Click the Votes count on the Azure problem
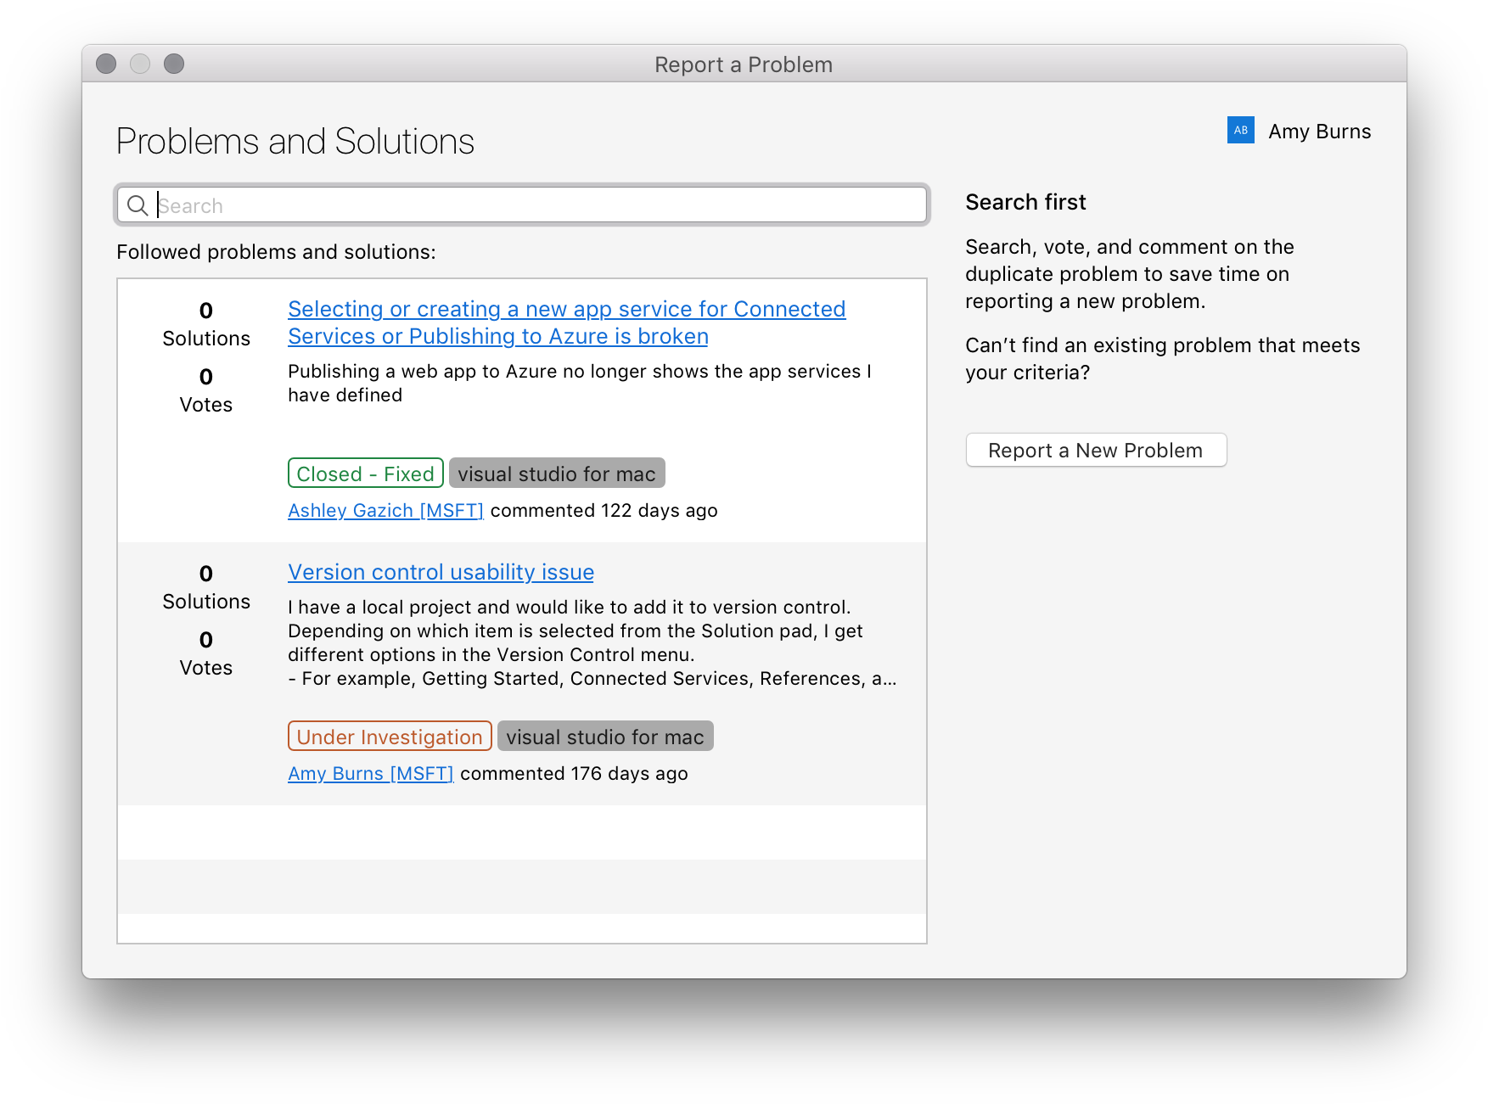1488x1104 pixels. (x=205, y=389)
